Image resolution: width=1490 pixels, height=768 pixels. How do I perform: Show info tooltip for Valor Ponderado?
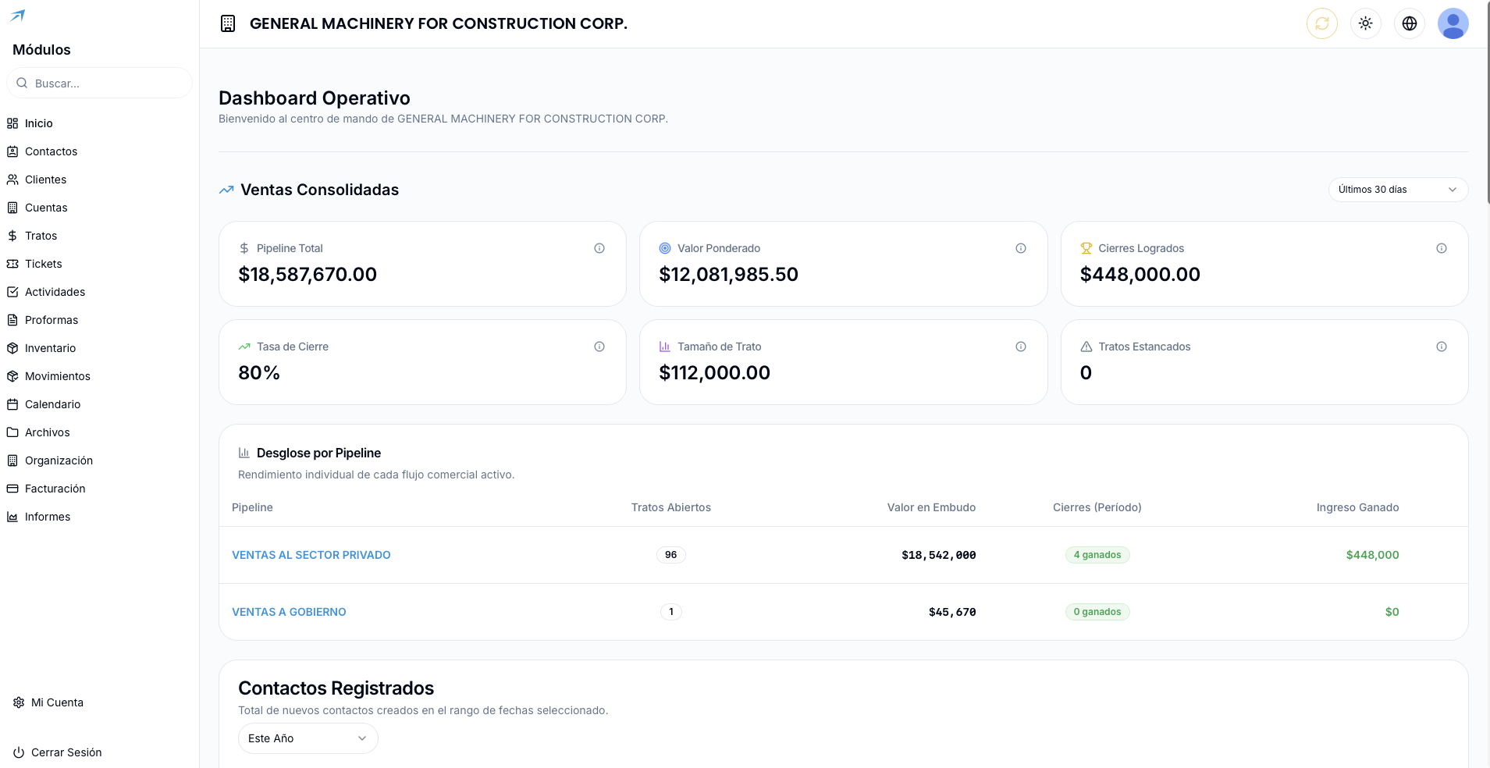click(1021, 248)
